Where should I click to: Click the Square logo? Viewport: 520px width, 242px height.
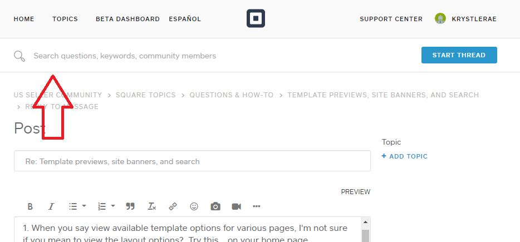(256, 19)
